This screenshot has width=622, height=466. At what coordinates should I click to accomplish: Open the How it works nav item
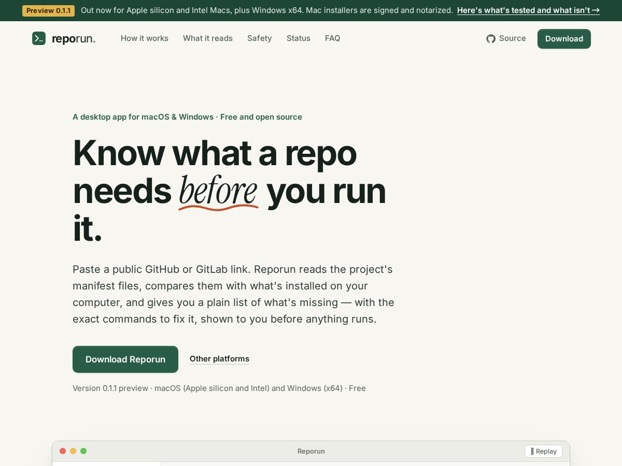(x=145, y=38)
